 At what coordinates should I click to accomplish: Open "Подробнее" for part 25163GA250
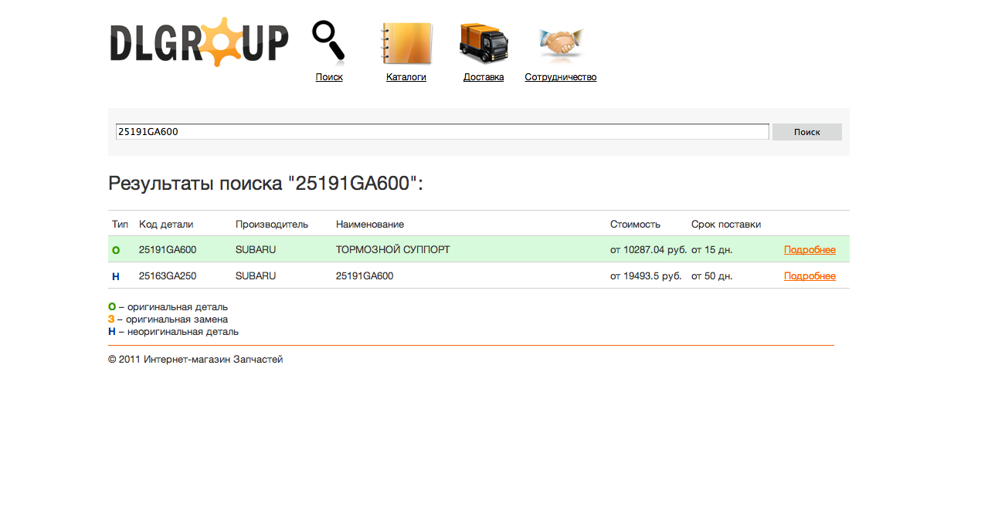point(810,276)
